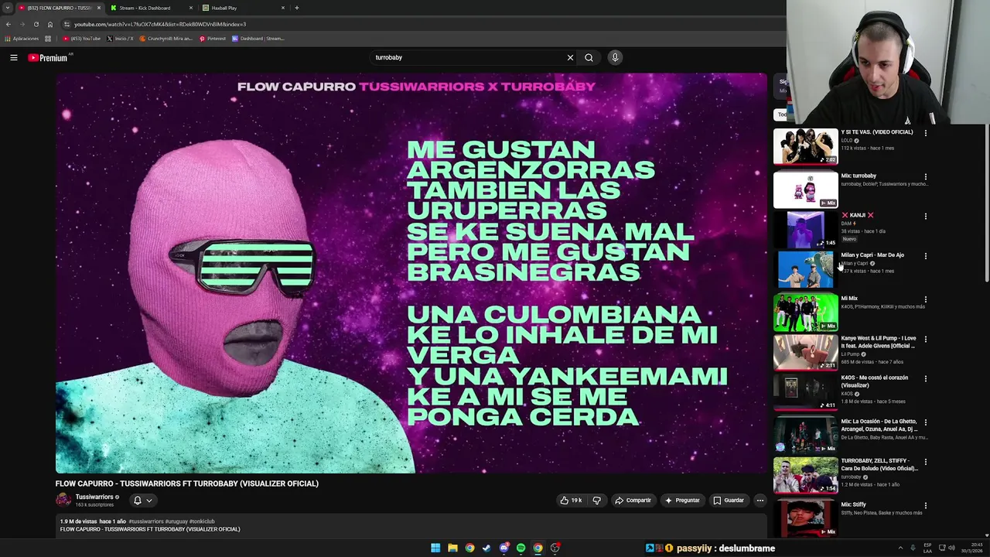Viewport: 990px width, 557px height.
Task: Open options for 'Mix: La Ocasión'
Action: click(925, 423)
